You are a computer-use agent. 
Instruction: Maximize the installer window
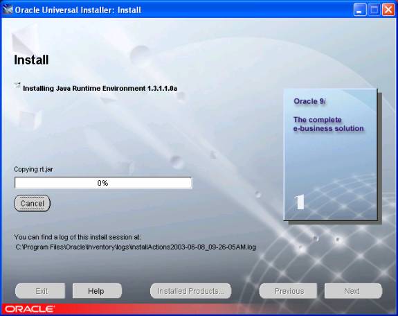[x=374, y=10]
